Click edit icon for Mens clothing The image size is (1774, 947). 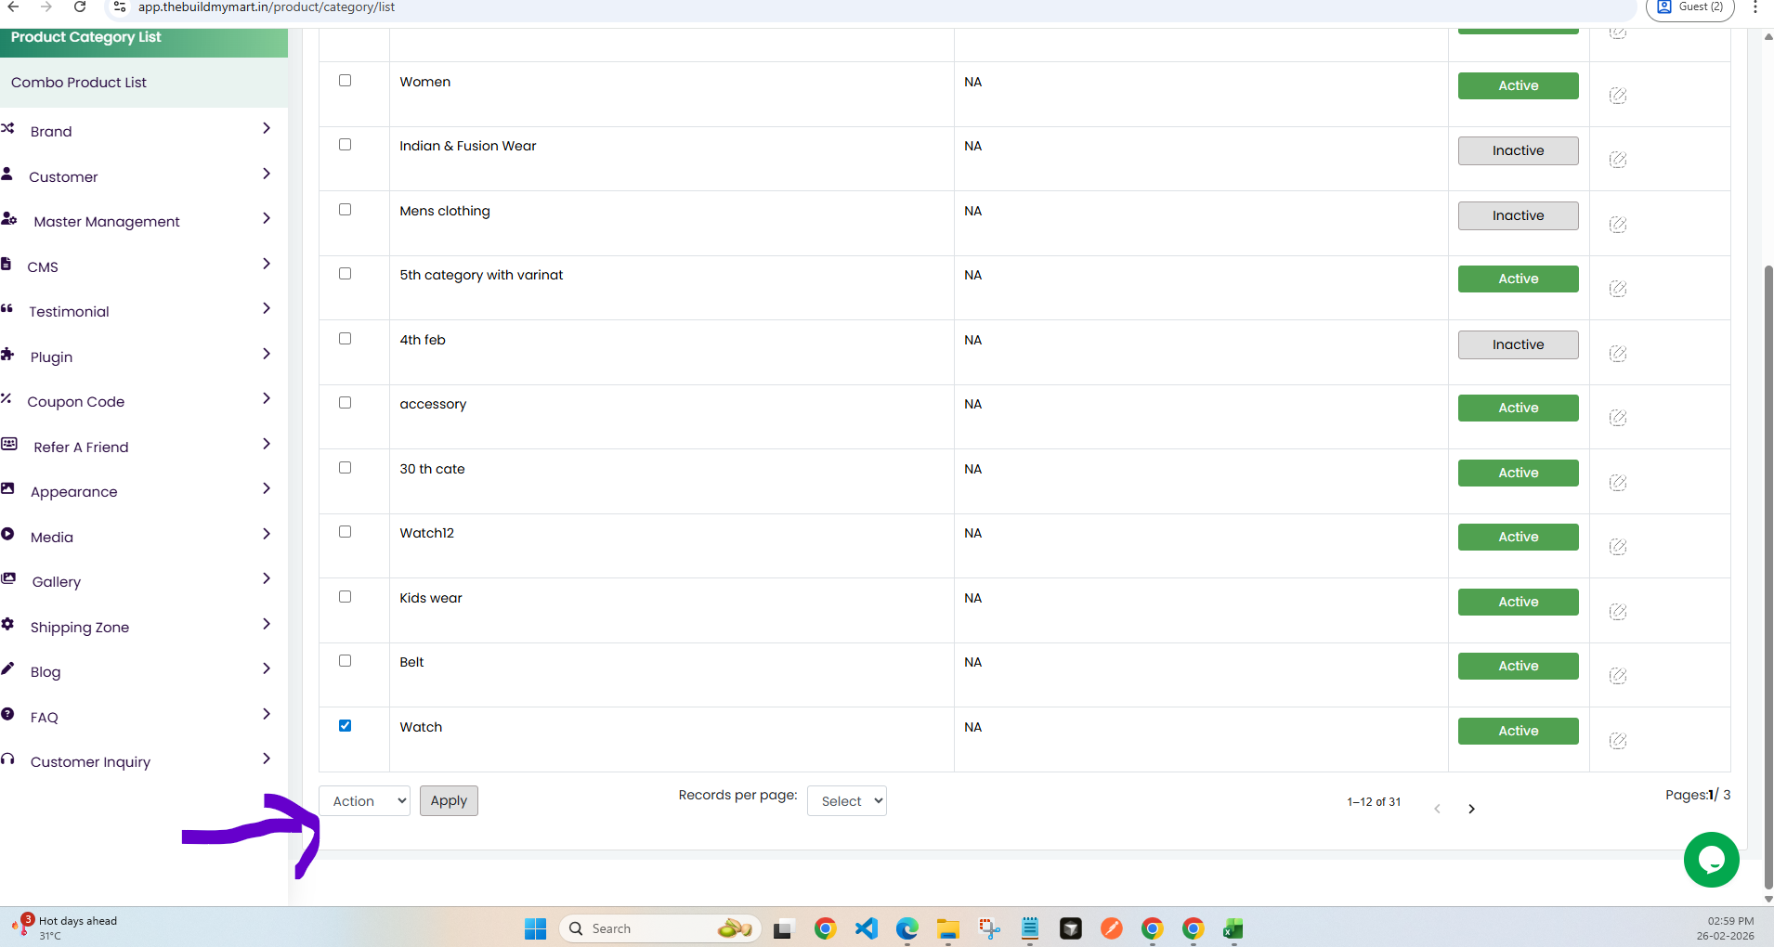pos(1617,225)
